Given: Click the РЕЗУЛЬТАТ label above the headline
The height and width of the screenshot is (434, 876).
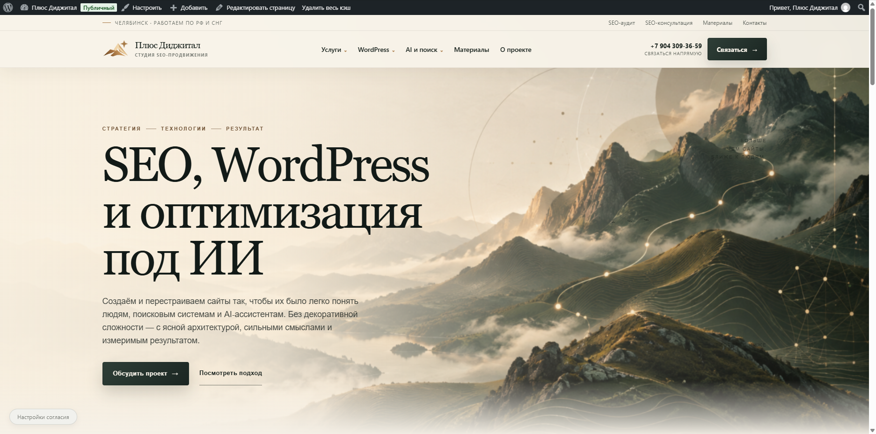Looking at the screenshot, I should 245,129.
